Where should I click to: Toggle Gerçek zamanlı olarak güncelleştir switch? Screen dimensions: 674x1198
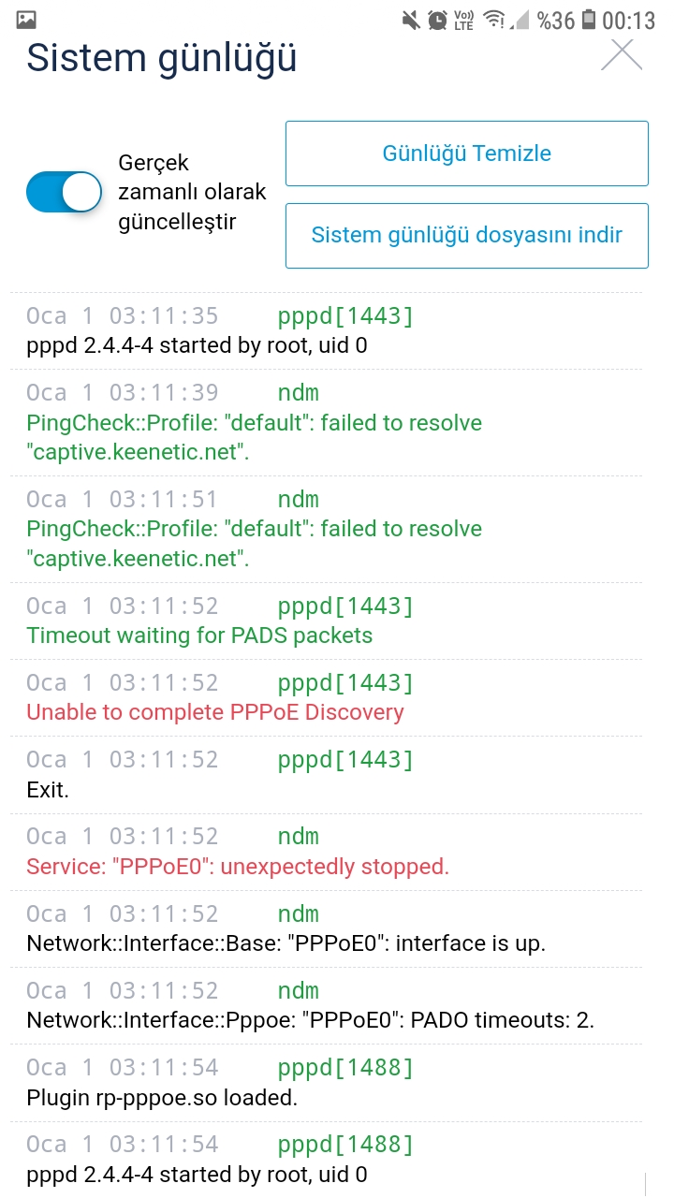[64, 192]
